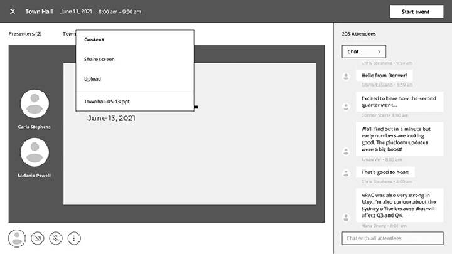The width and height of the screenshot is (452, 254).
Task: Click the own profile avatar in the bottom toolbar
Action: [17, 238]
